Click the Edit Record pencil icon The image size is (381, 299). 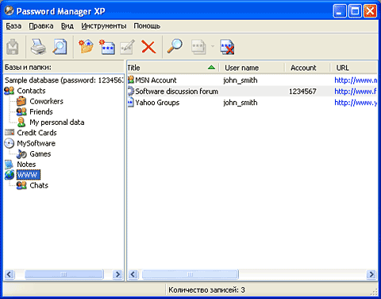[127, 47]
